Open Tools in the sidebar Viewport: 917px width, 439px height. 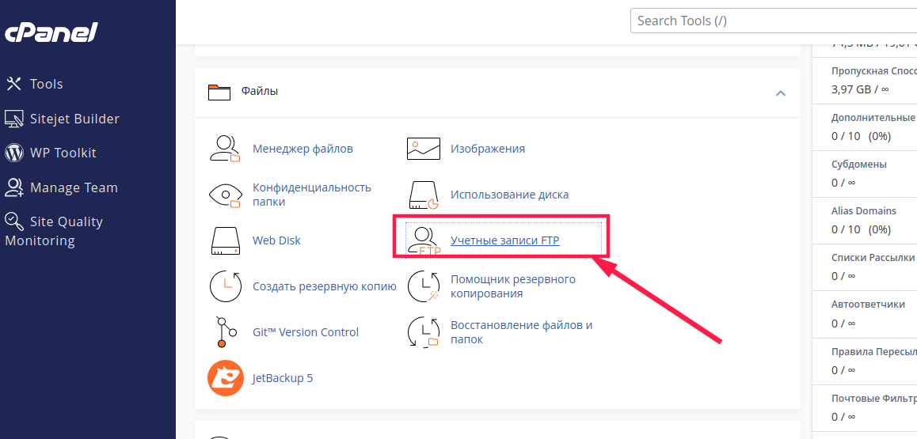point(46,84)
